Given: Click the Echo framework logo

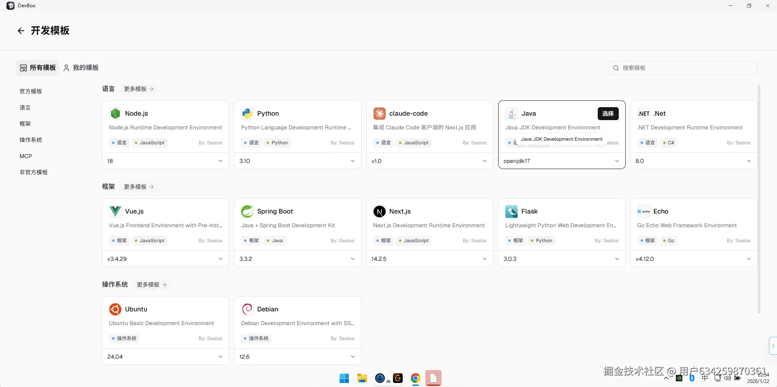Looking at the screenshot, I should tap(643, 211).
